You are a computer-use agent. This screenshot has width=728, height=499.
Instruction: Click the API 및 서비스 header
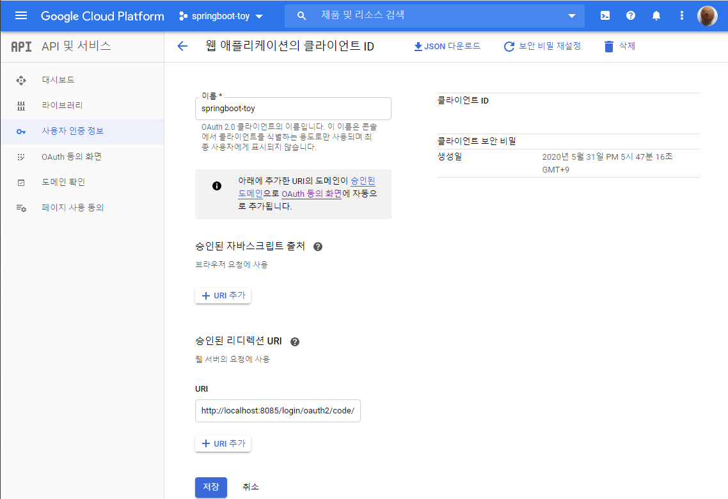click(x=76, y=46)
